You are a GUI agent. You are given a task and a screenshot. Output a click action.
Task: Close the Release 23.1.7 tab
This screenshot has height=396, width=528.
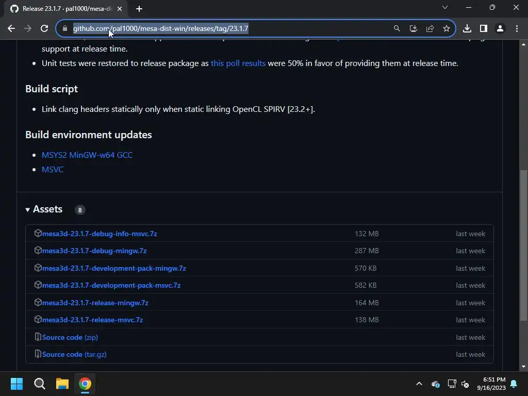coord(120,9)
